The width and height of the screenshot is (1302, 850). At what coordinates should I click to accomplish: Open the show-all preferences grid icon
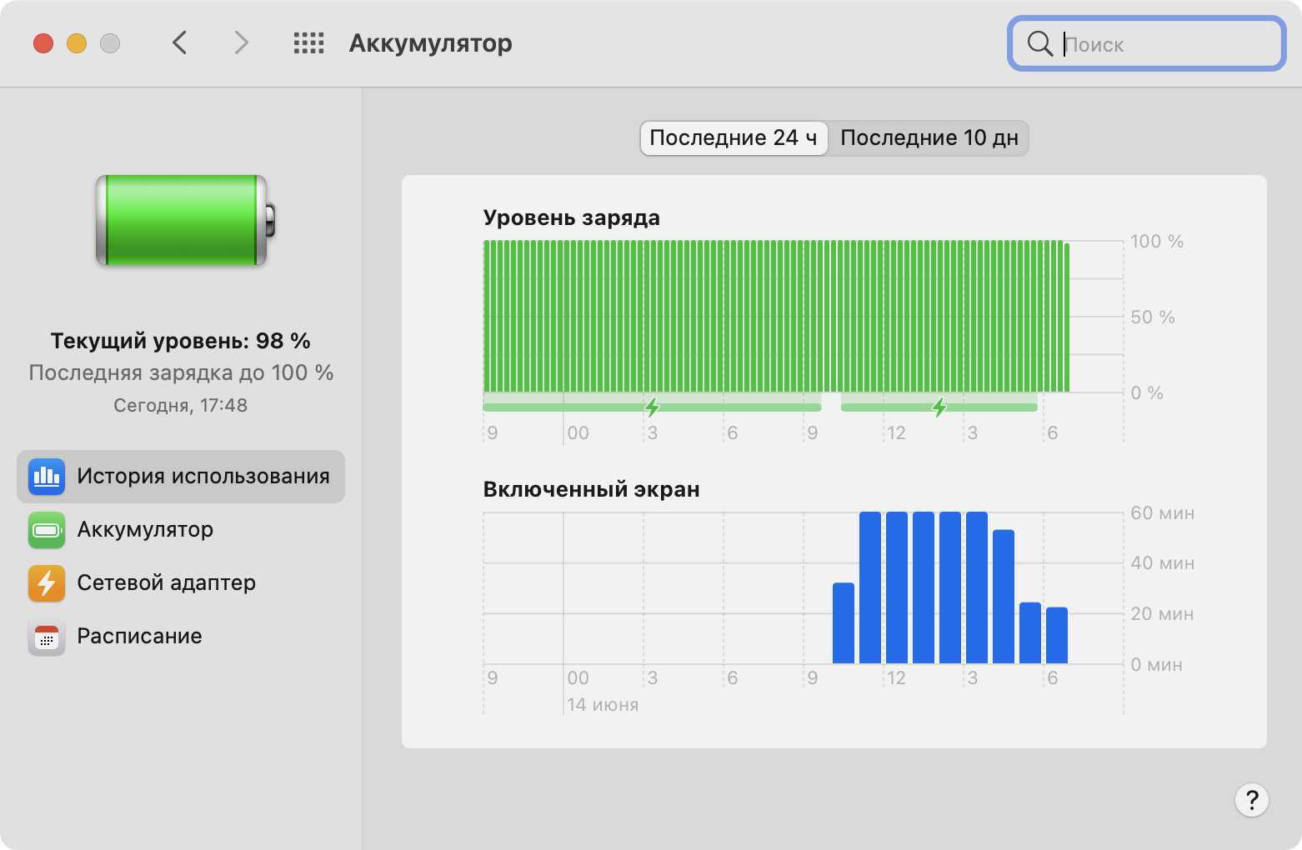(x=308, y=43)
